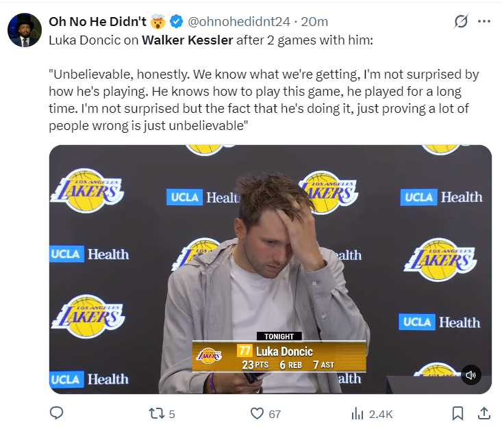Click the Grok explain icon

[x=461, y=21]
